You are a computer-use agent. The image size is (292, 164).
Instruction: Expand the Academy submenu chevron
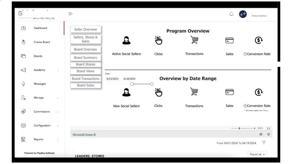click(x=58, y=70)
